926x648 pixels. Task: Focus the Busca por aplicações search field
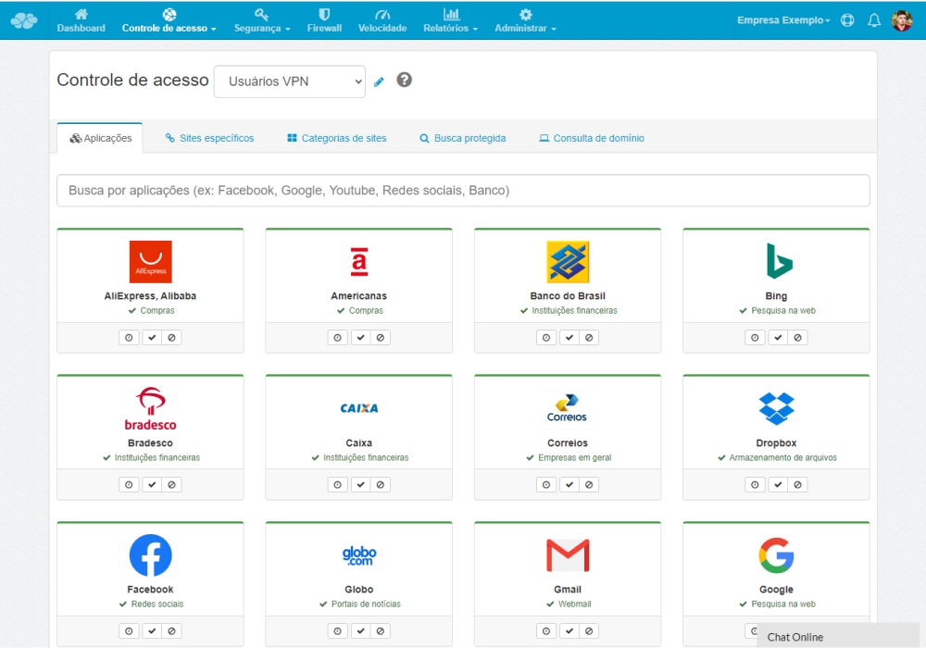click(463, 190)
